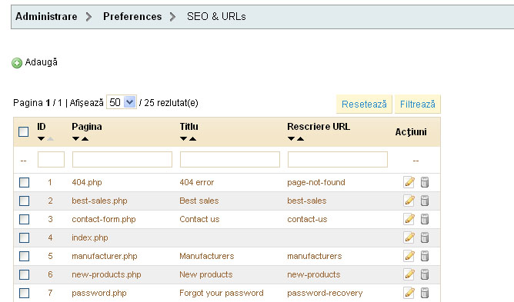The image size is (514, 302).
Task: Click the 'Best sales' title cell
Action: click(x=199, y=201)
